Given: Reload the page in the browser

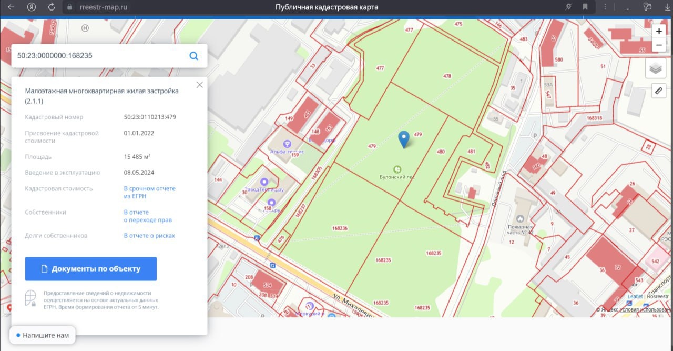Looking at the screenshot, I should click(52, 7).
